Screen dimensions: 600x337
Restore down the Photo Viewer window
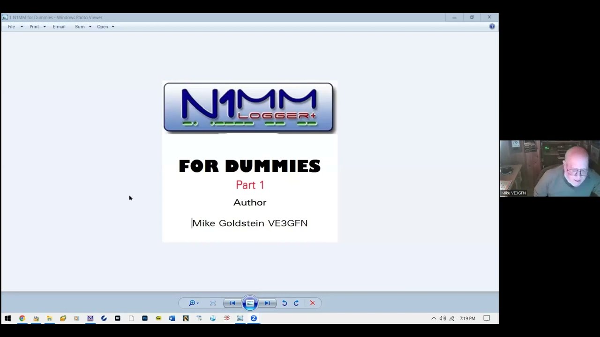(x=472, y=17)
